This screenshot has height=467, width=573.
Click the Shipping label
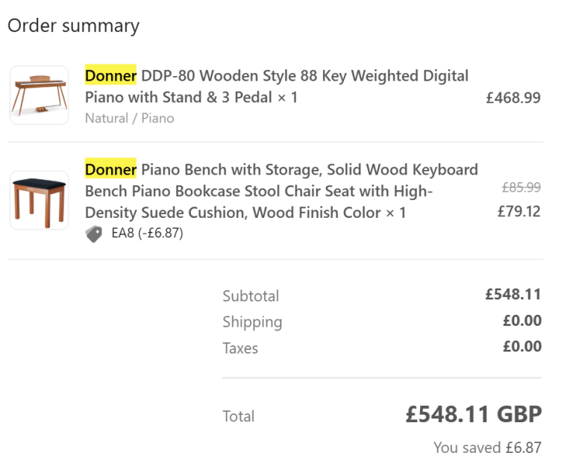[x=252, y=322]
